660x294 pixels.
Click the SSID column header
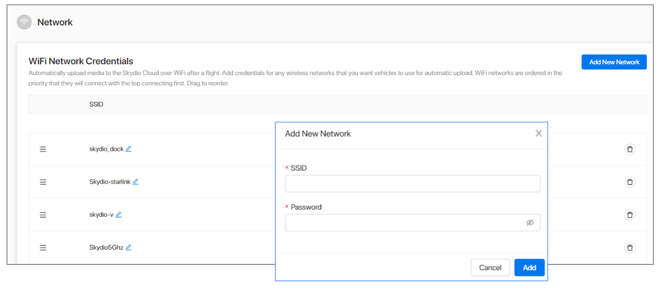pos(96,104)
